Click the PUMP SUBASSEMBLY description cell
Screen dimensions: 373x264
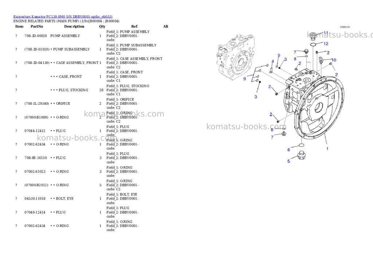coord(70,50)
